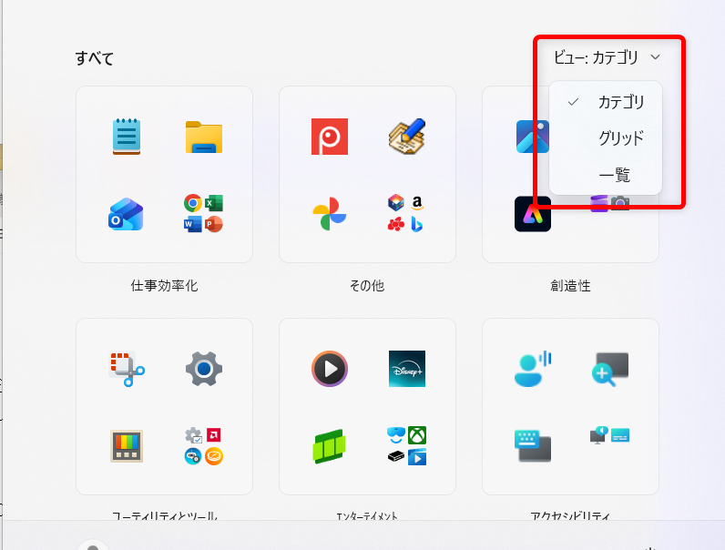Open the red P app icon
The width and height of the screenshot is (725, 550).
point(330,137)
